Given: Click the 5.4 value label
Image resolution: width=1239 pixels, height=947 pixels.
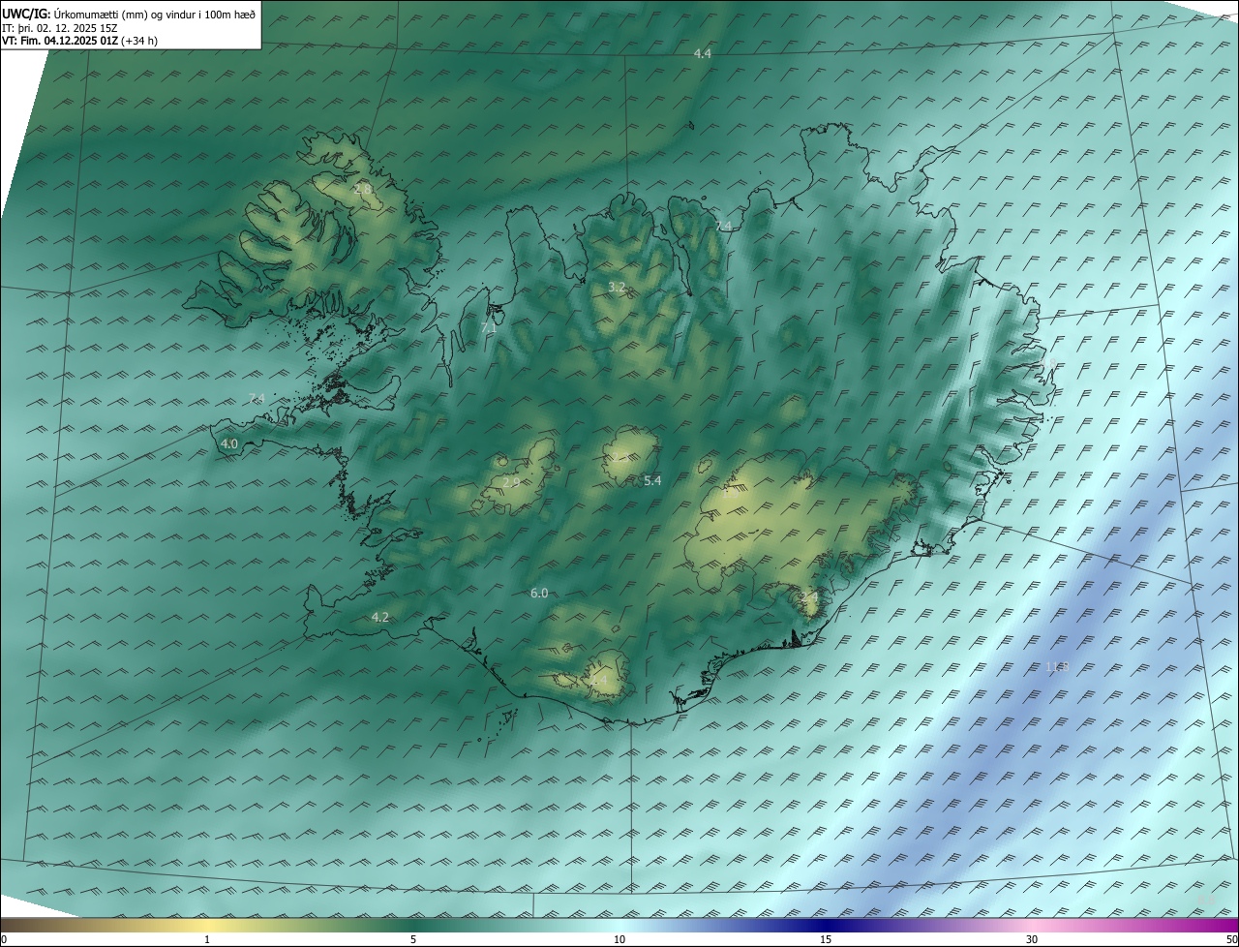Looking at the screenshot, I should (x=652, y=481).
